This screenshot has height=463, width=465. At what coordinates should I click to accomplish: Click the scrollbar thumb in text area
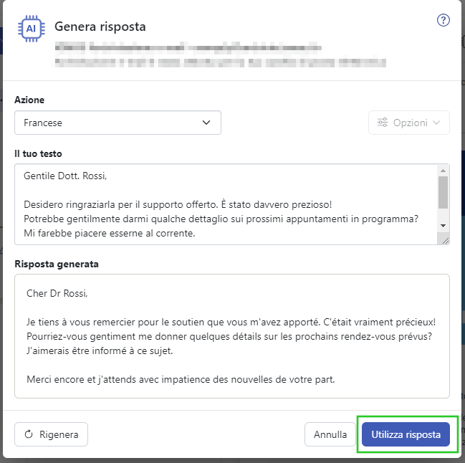point(443,193)
